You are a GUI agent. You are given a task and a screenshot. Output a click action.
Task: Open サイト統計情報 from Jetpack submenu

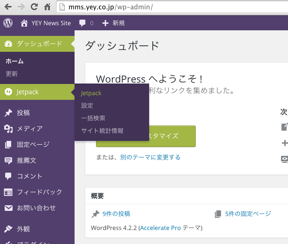pos(102,131)
